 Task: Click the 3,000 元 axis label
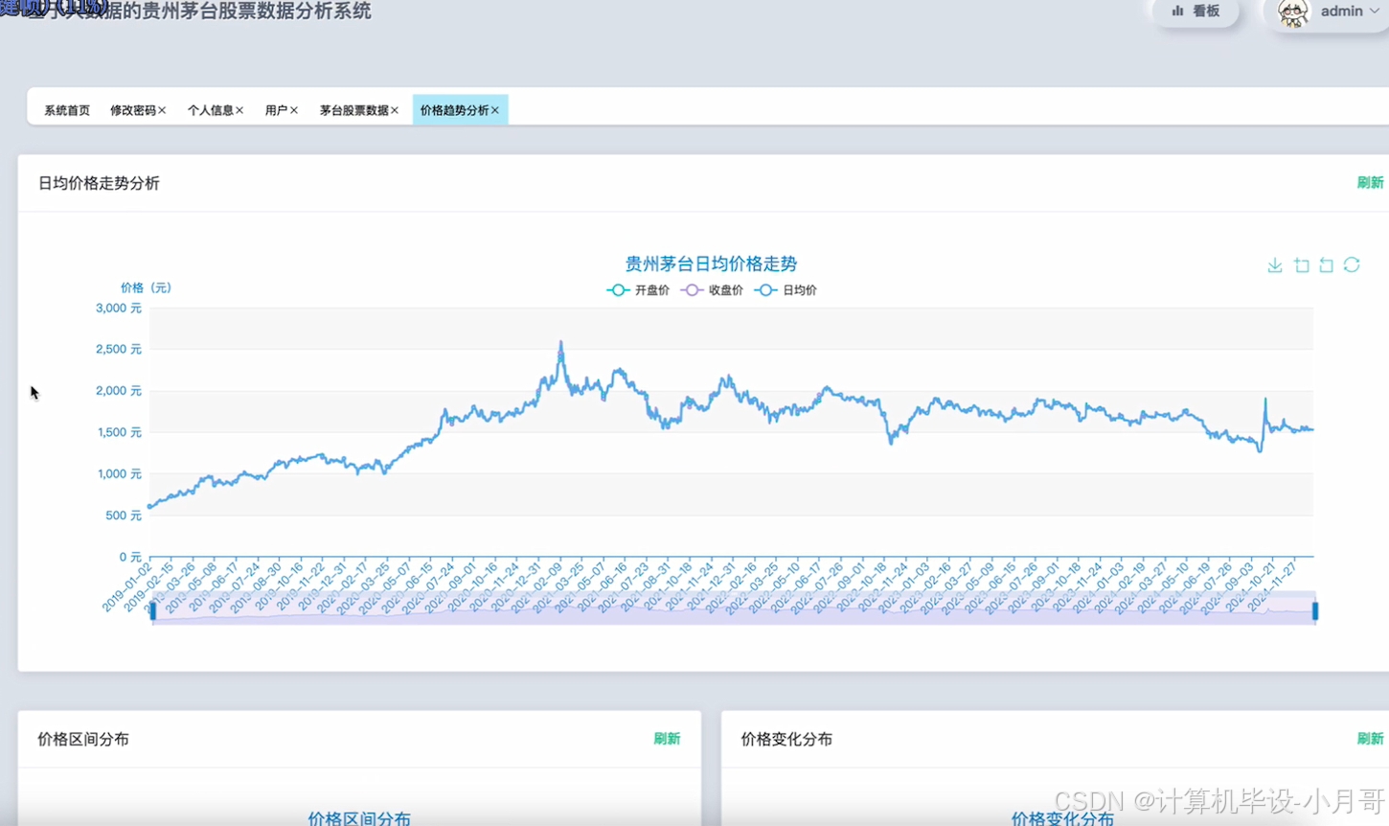(x=119, y=309)
